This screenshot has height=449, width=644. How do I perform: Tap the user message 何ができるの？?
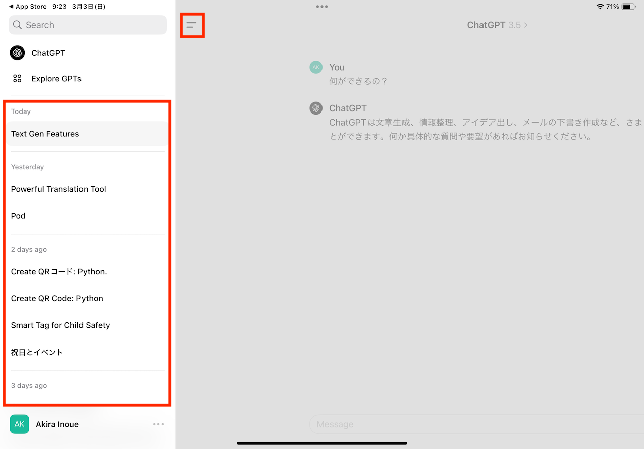359,81
